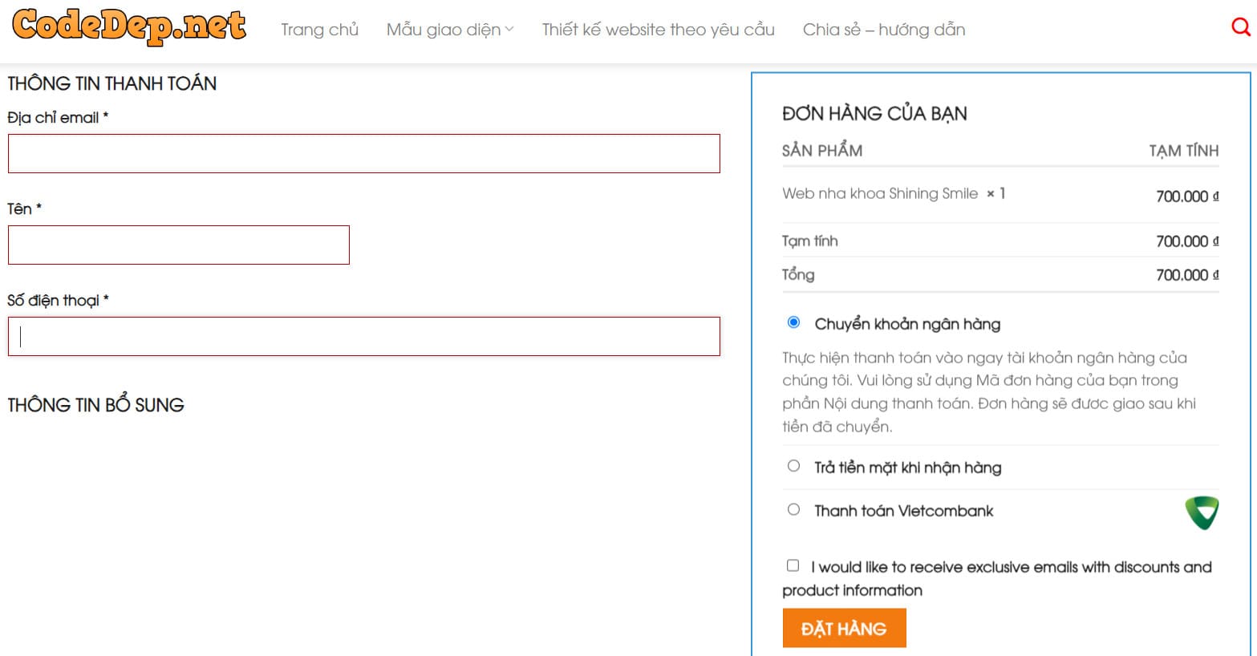This screenshot has height=656, width=1257.
Task: Select Chuyển khoản ngân hàng payment option
Action: [x=793, y=322]
